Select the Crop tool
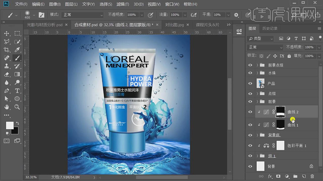Screen dimensions: 323x181 click(7, 50)
